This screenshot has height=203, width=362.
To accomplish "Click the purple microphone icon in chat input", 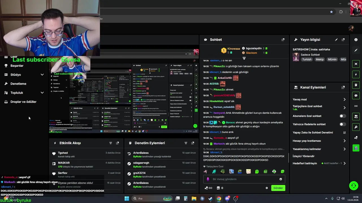I will (x=208, y=179).
